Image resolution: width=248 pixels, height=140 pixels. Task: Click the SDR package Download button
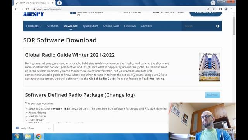212,95
